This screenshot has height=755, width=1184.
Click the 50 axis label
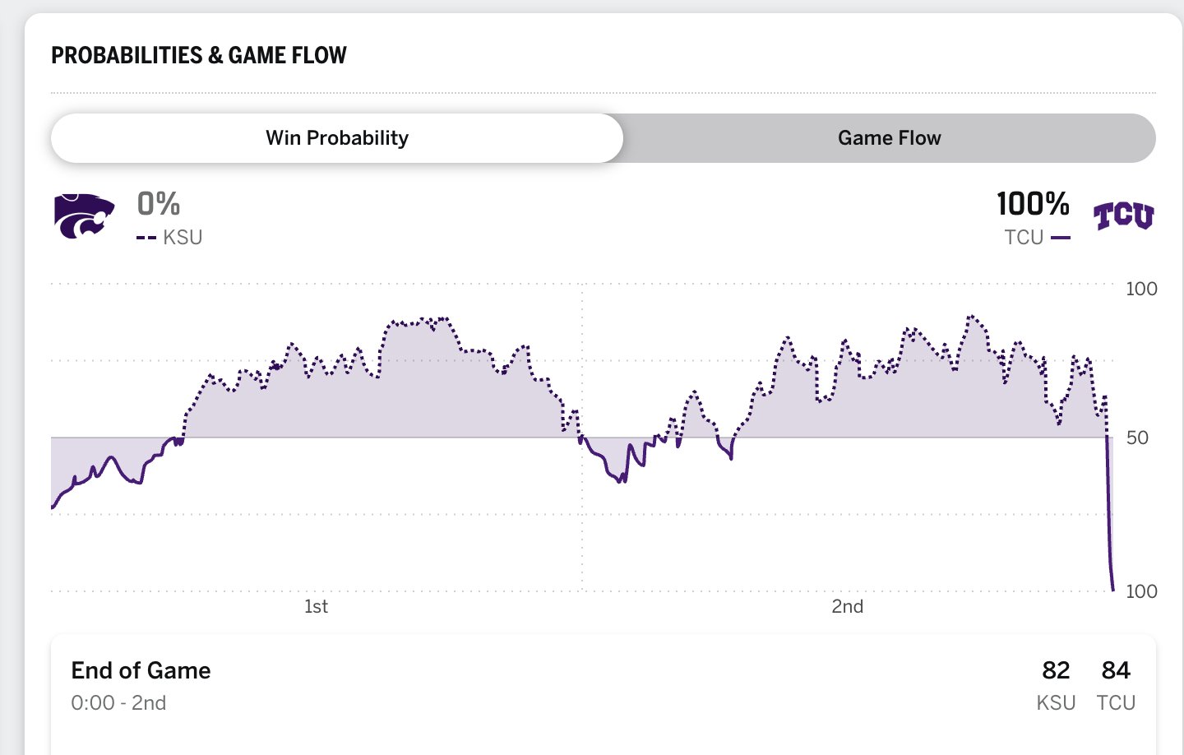[x=1137, y=438]
